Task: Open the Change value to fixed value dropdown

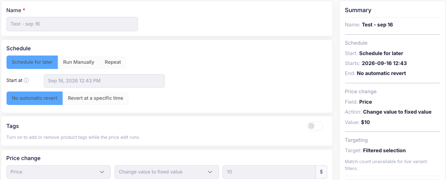Action: click(167, 172)
